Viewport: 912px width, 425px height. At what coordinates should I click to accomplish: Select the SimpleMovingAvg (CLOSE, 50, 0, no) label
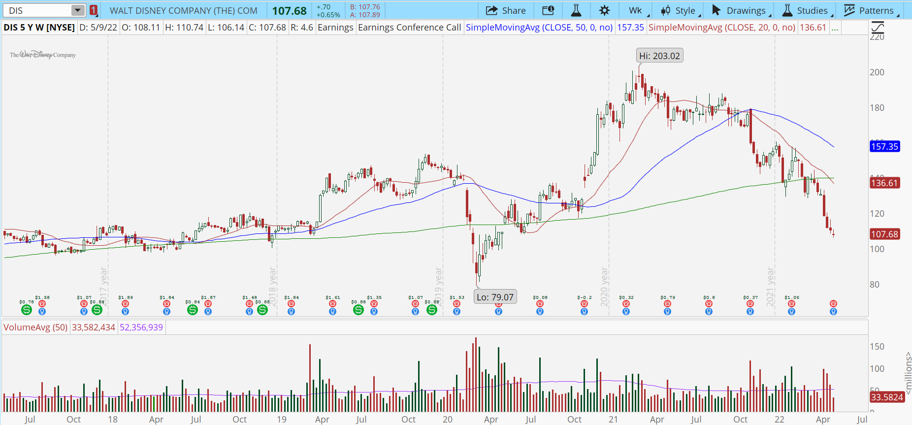point(539,28)
